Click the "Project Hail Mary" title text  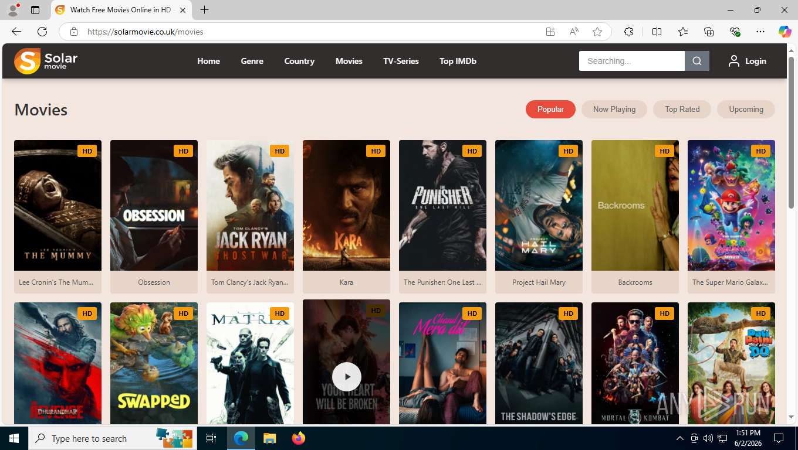tap(539, 282)
